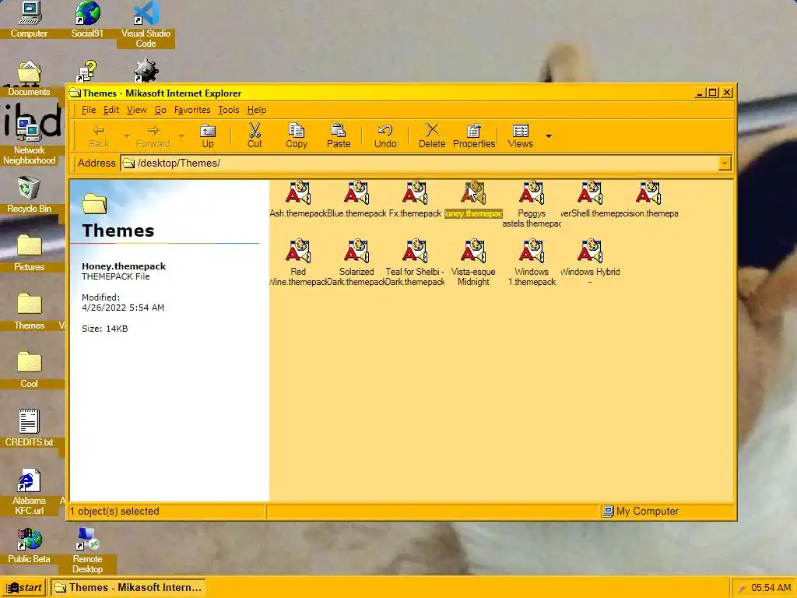Open the Favorites menu
Viewport: 797px width, 598px height.
coord(192,110)
